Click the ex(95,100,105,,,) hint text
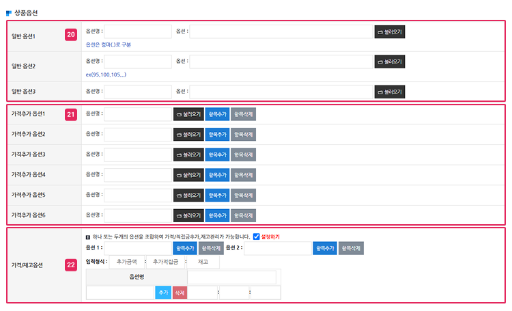Image resolution: width=512 pixels, height=311 pixels. coord(106,75)
